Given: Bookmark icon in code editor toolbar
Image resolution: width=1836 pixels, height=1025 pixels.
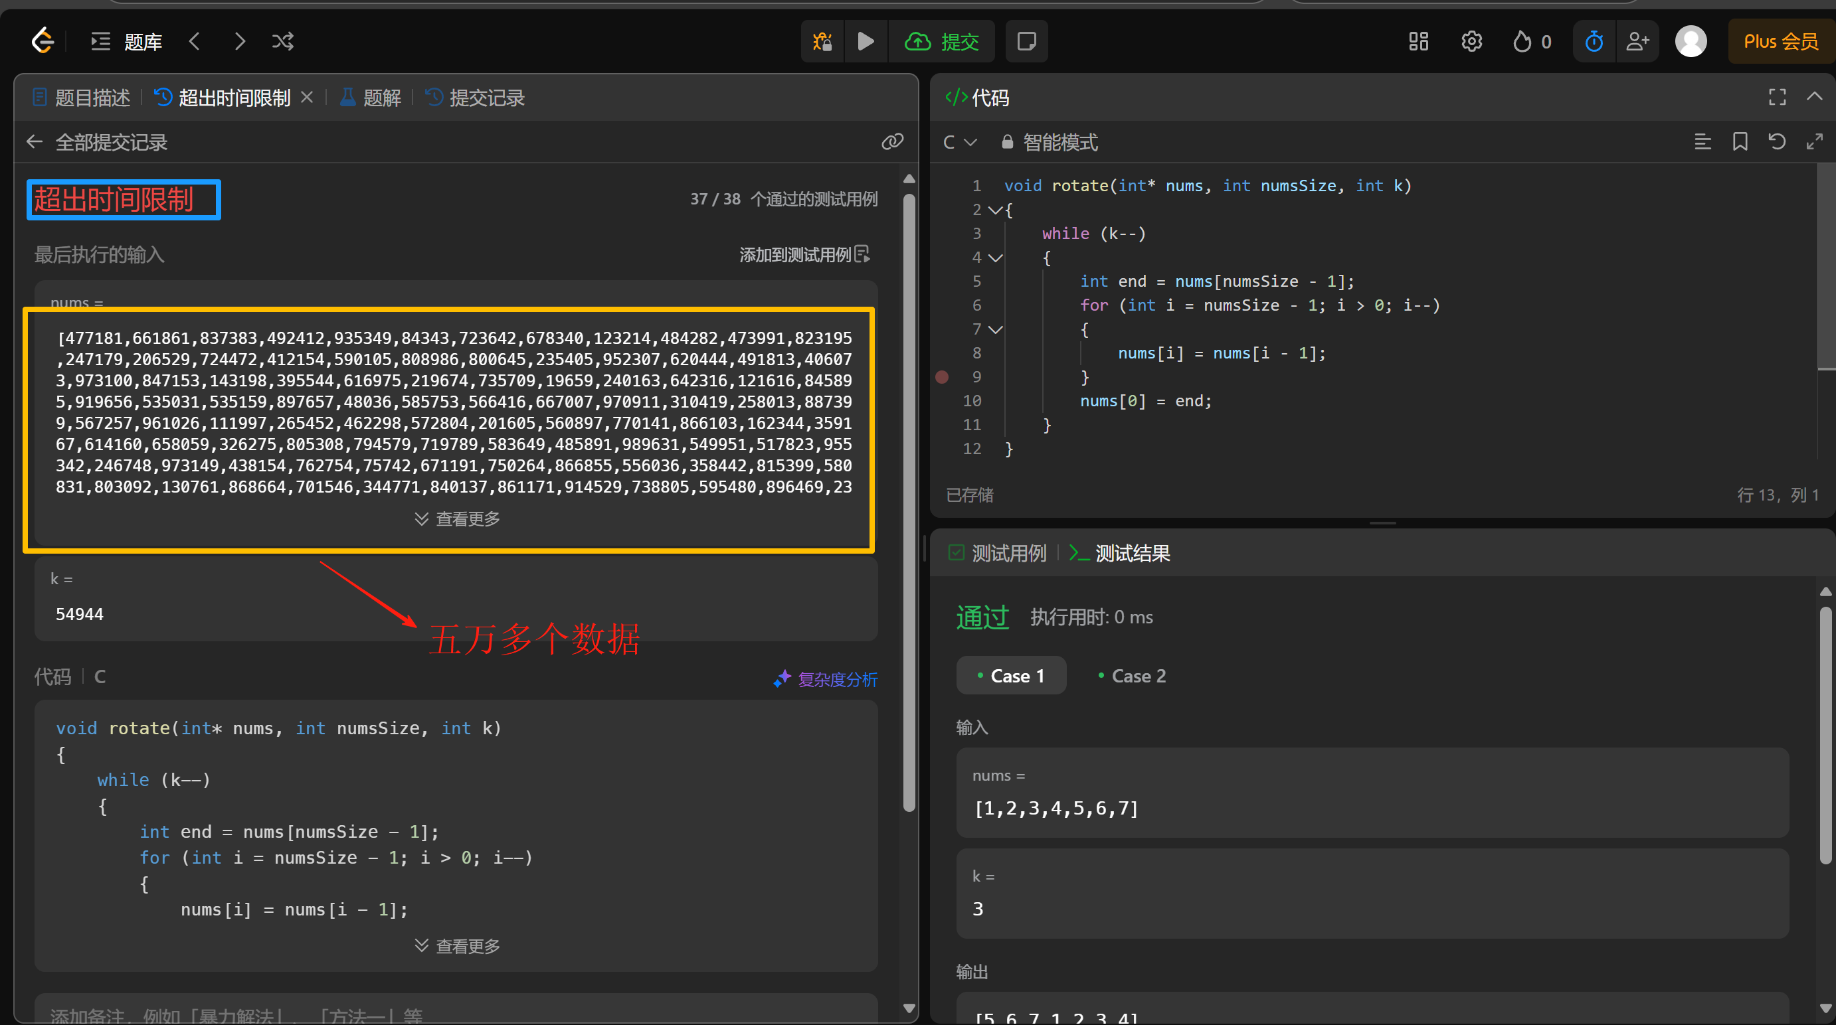Looking at the screenshot, I should click(x=1740, y=142).
